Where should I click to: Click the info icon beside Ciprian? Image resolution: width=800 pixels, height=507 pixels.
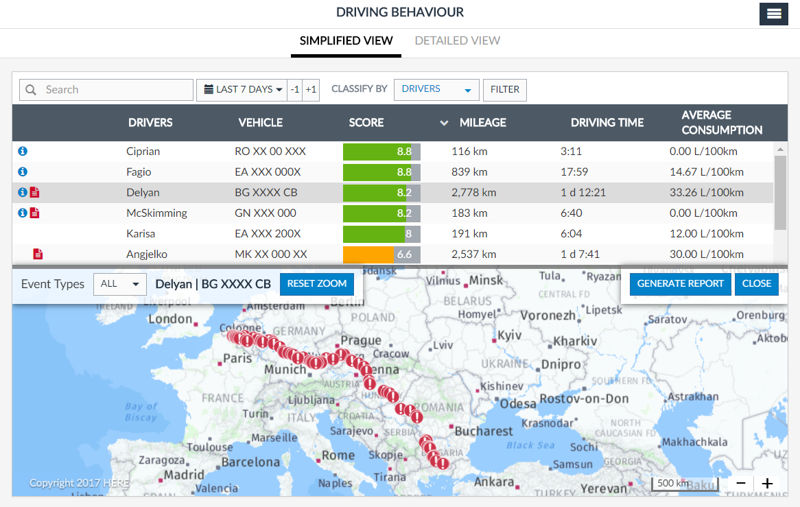tap(23, 151)
